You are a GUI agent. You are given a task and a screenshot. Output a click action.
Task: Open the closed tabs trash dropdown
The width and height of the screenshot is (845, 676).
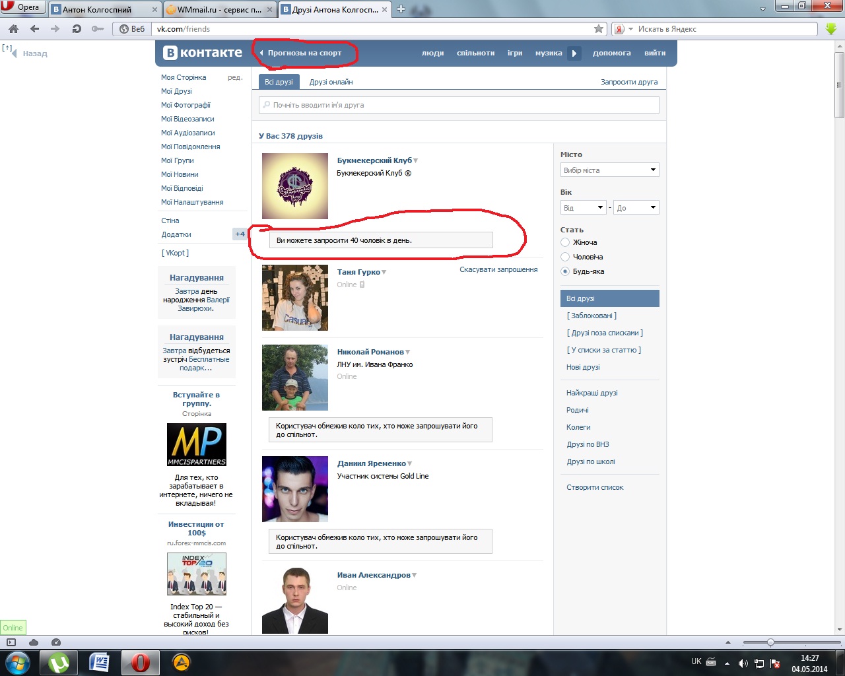(763, 9)
